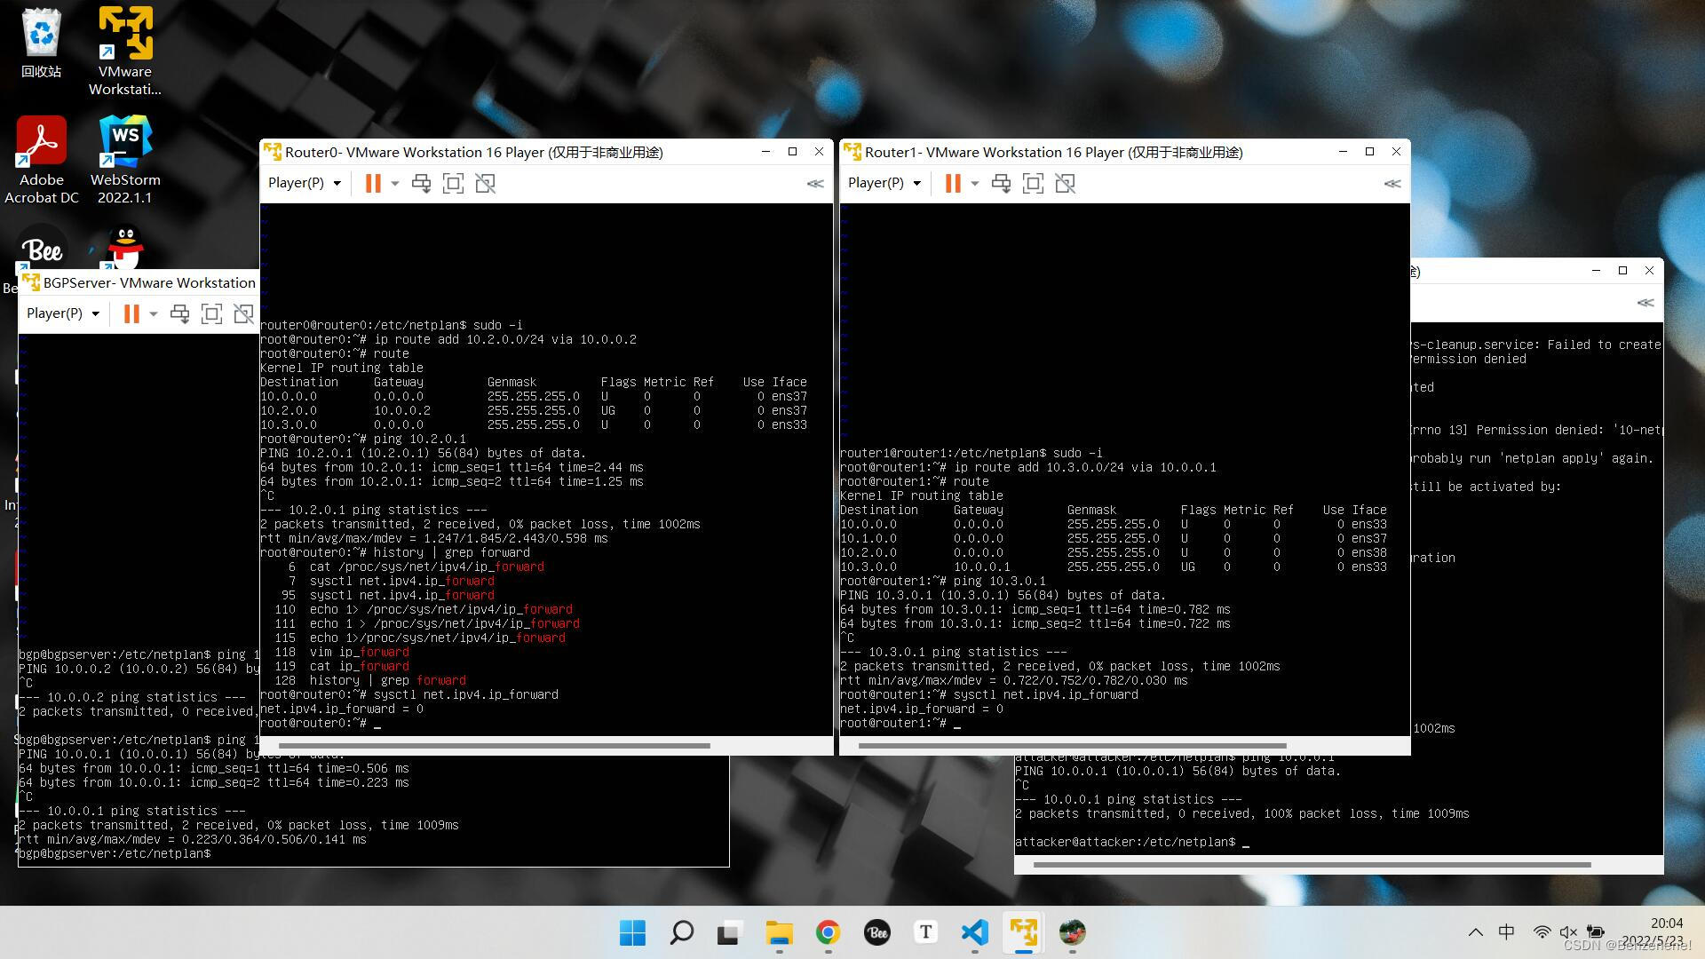Select the Bee desktop shortcut
1705x959 pixels.
tap(42, 250)
